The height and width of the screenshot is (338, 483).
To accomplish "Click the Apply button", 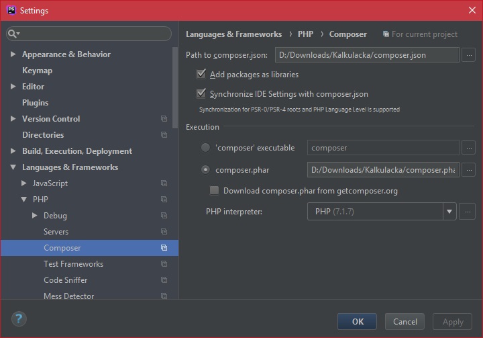I will 453,322.
